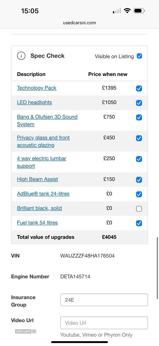The image size is (159, 346).
Task: Uncheck the Technology Pack checkbox
Action: pos(139,88)
